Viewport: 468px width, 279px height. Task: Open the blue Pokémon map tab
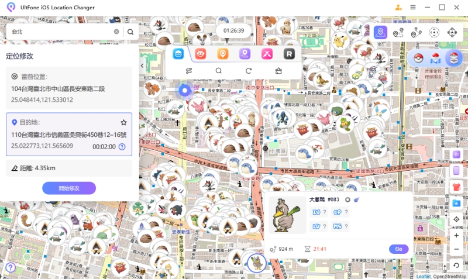pos(178,54)
